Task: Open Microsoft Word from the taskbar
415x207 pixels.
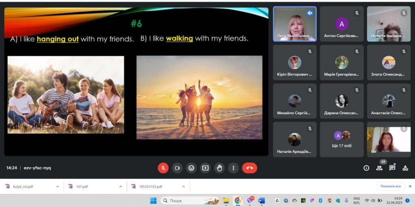Action: [261, 201]
